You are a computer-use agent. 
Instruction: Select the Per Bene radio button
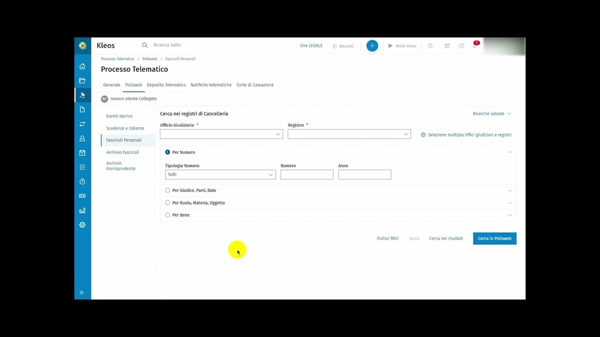168,215
